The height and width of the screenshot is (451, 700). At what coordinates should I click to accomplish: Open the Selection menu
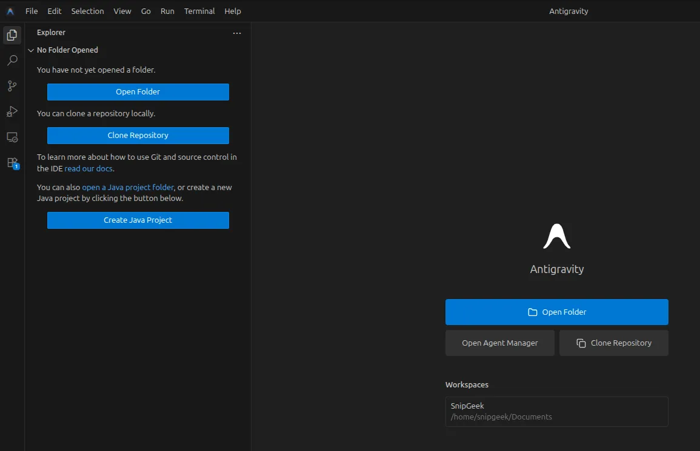[x=87, y=11]
